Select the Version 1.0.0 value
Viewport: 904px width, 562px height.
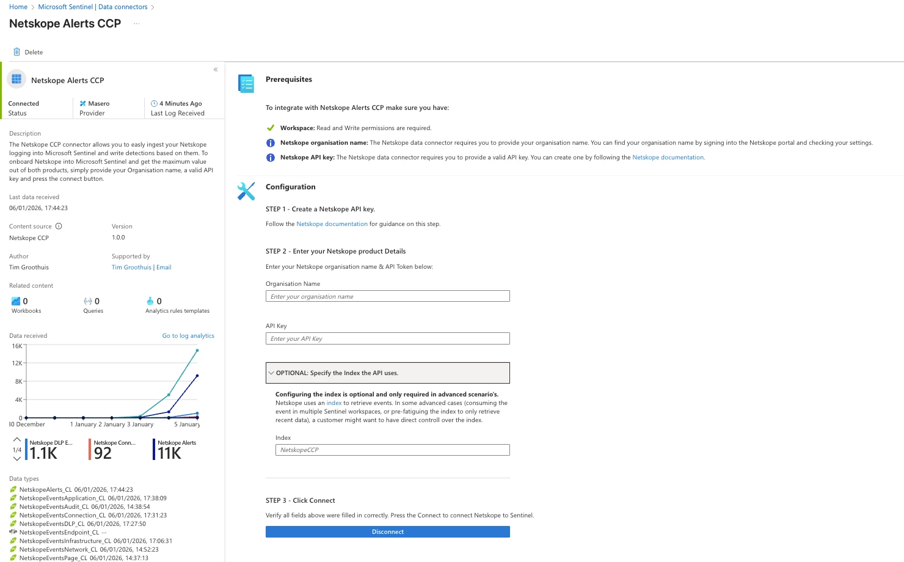click(118, 238)
